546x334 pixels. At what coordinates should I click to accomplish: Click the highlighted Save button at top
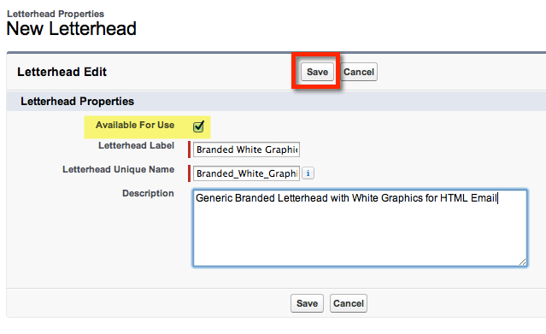click(317, 72)
